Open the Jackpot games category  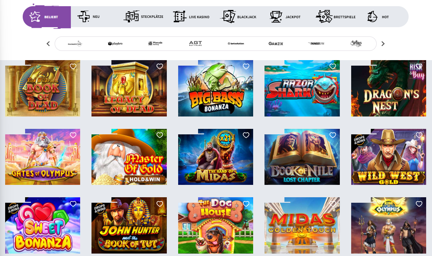[285, 16]
